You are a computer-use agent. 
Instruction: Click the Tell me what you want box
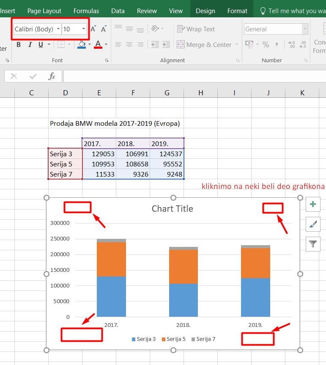(x=293, y=11)
